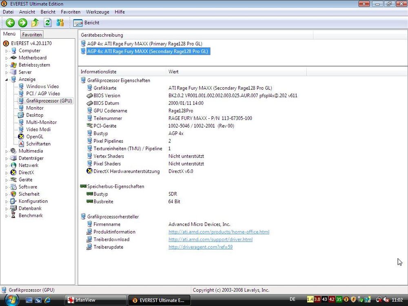Open the Werkzeuge menu
Screen dimensions: 408x306
(x=97, y=12)
